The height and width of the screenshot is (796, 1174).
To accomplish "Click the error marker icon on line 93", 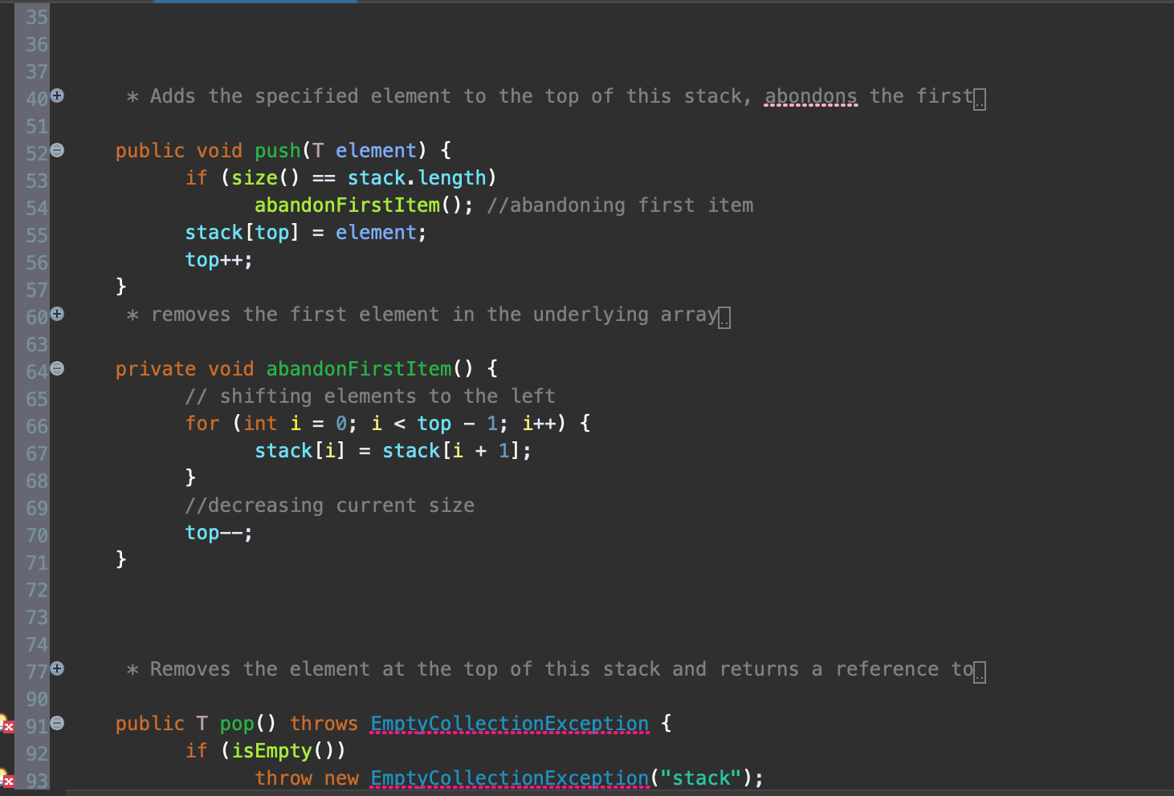I will click(x=8, y=783).
